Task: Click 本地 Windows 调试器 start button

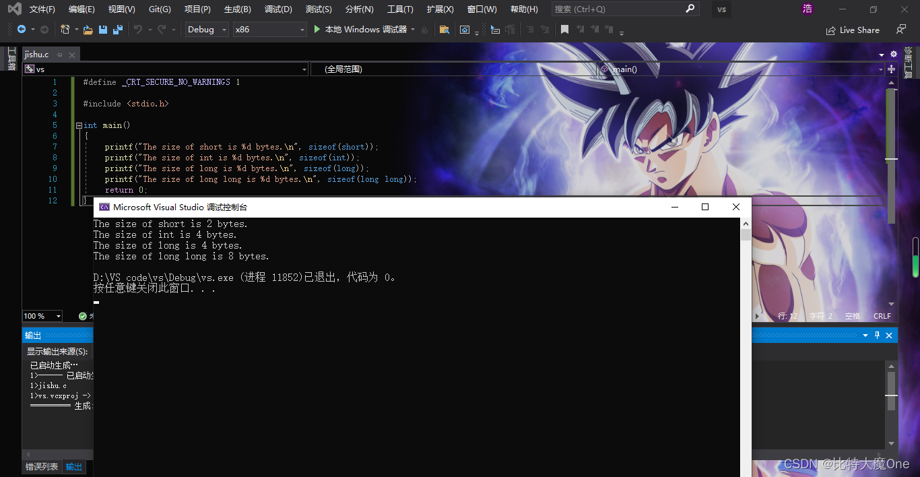Action: [366, 30]
